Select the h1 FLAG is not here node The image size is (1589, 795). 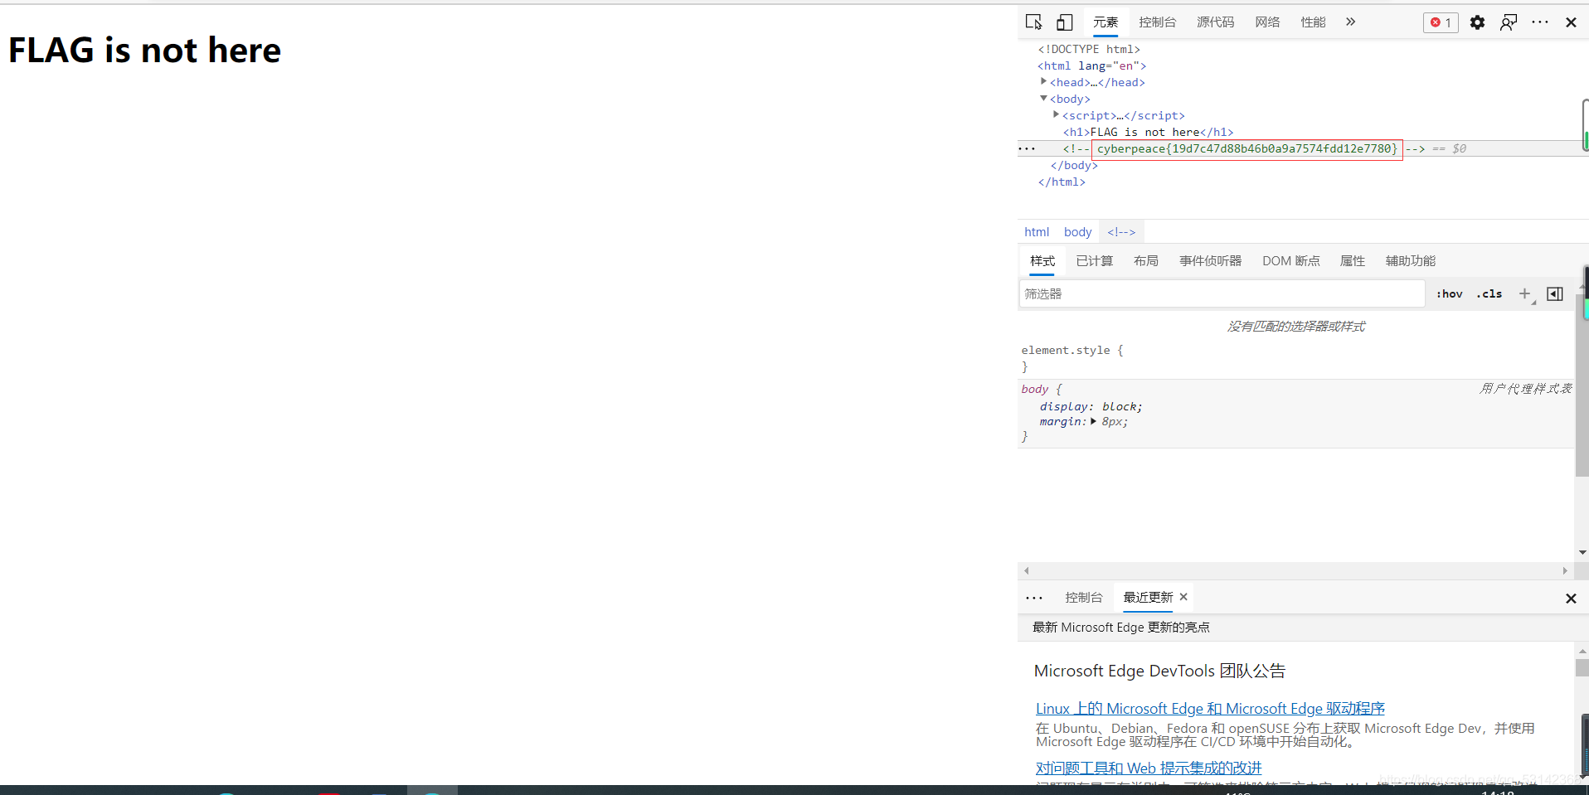coord(1149,132)
